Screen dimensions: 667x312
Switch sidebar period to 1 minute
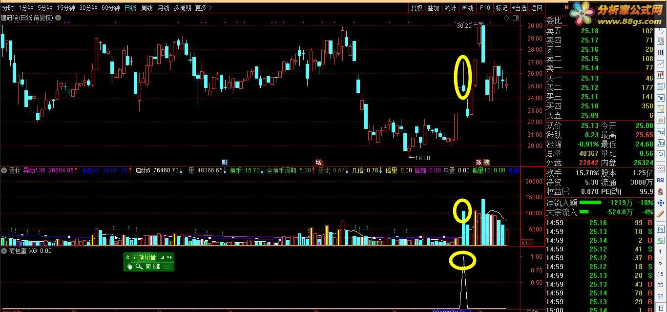pyautogui.click(x=661, y=251)
